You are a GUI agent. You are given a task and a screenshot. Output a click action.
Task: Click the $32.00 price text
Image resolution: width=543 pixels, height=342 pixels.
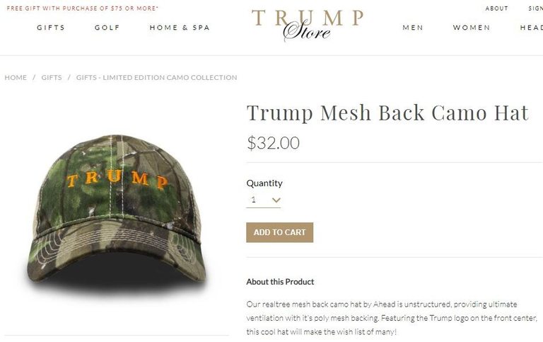point(273,142)
